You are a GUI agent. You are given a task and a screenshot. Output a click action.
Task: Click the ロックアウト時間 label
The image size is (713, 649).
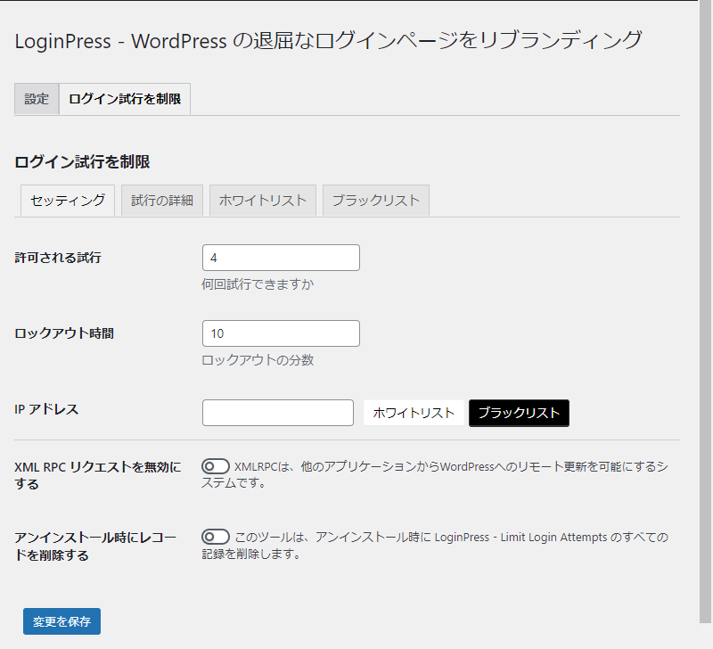[64, 333]
